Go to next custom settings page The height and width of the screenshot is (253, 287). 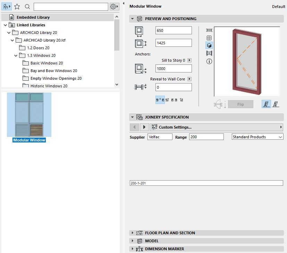pos(144,127)
